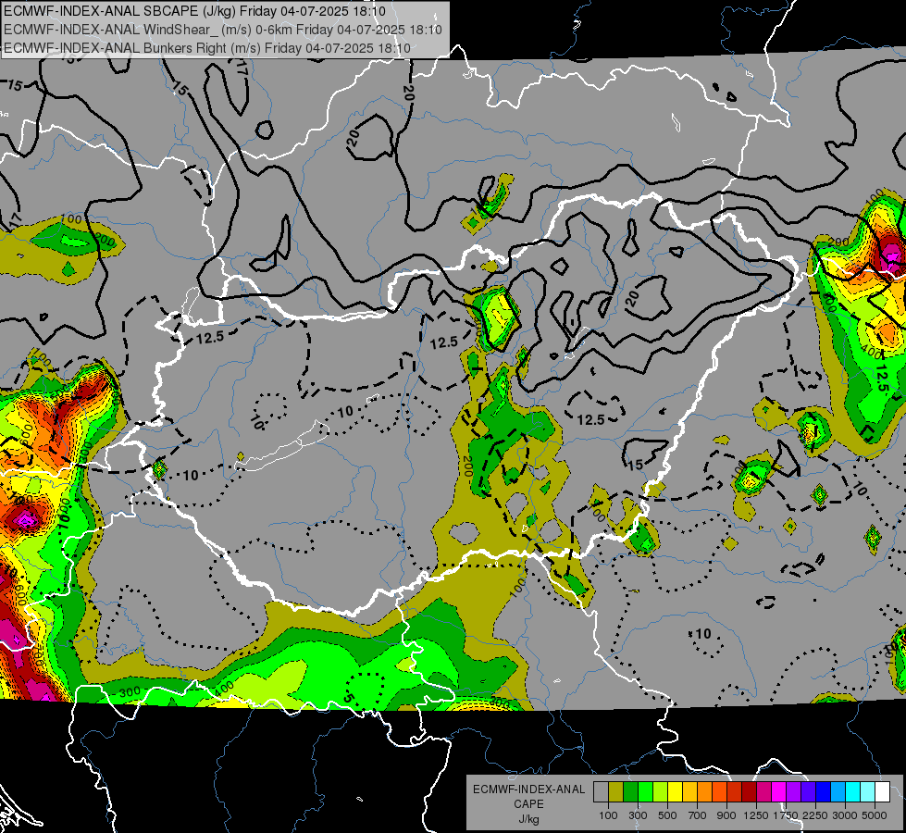The image size is (906, 833).
Task: Click the 'ECMWF-INDEX-ANAL' legend title
Action: [529, 789]
